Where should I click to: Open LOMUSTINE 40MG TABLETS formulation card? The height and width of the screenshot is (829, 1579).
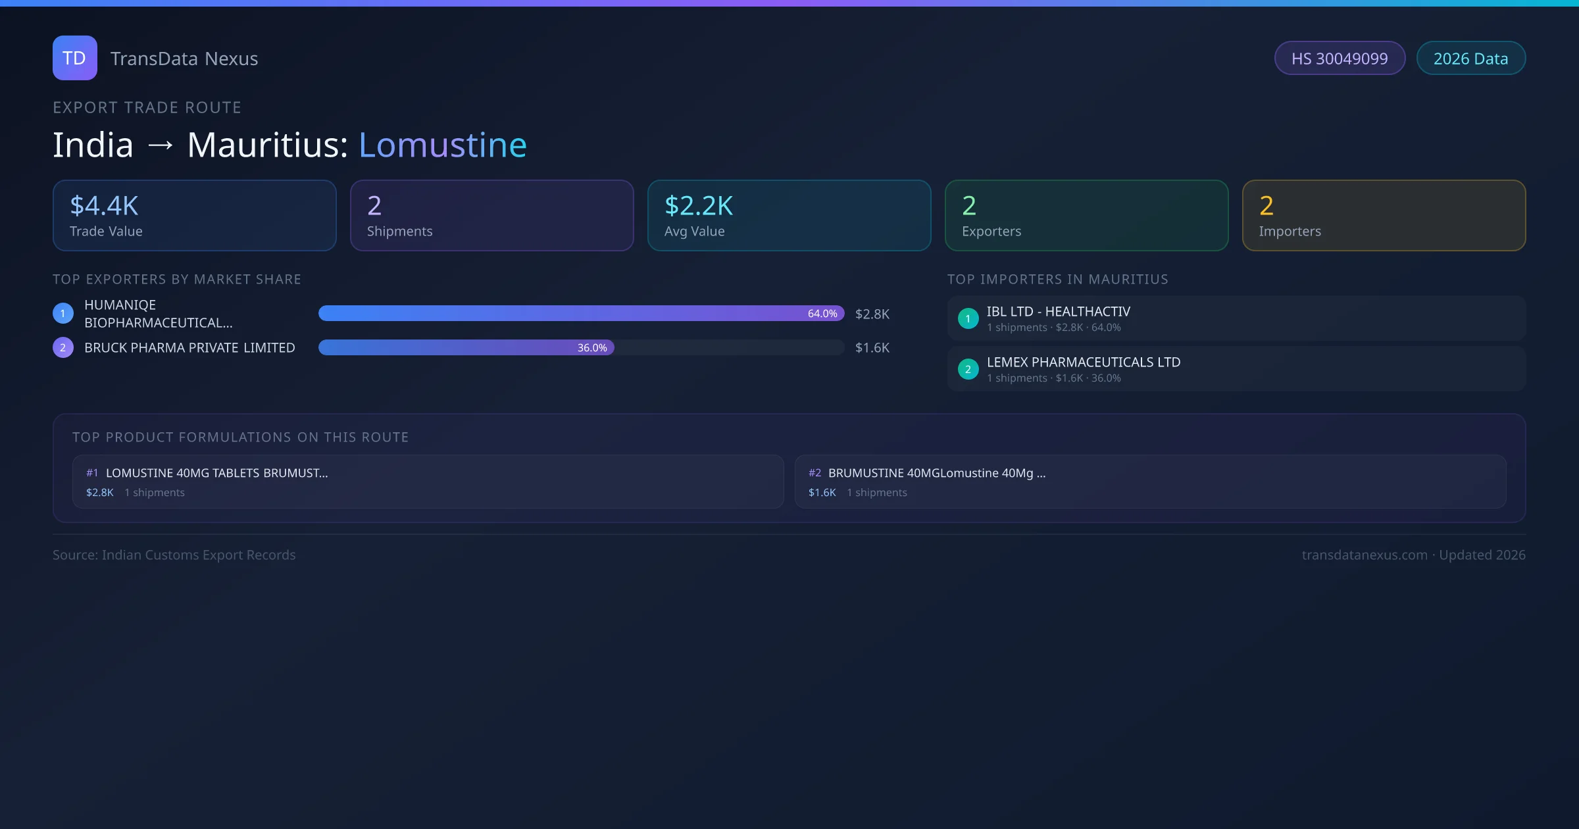pyautogui.click(x=428, y=482)
